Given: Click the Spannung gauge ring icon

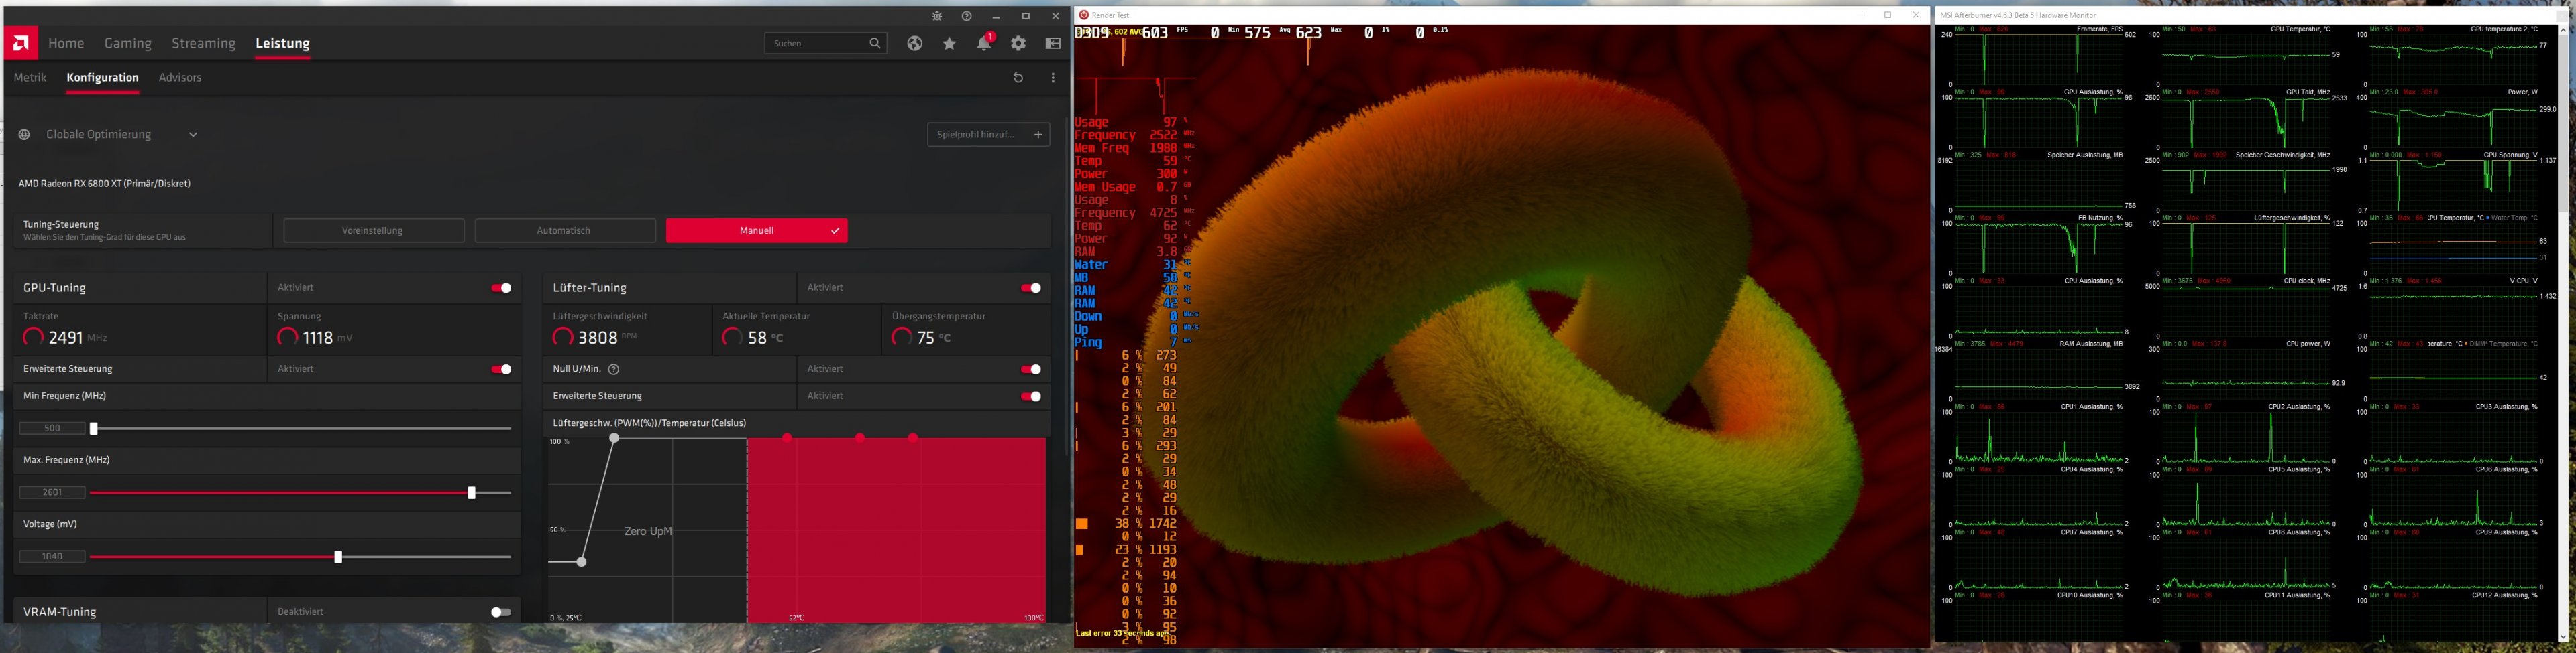Looking at the screenshot, I should [x=288, y=338].
